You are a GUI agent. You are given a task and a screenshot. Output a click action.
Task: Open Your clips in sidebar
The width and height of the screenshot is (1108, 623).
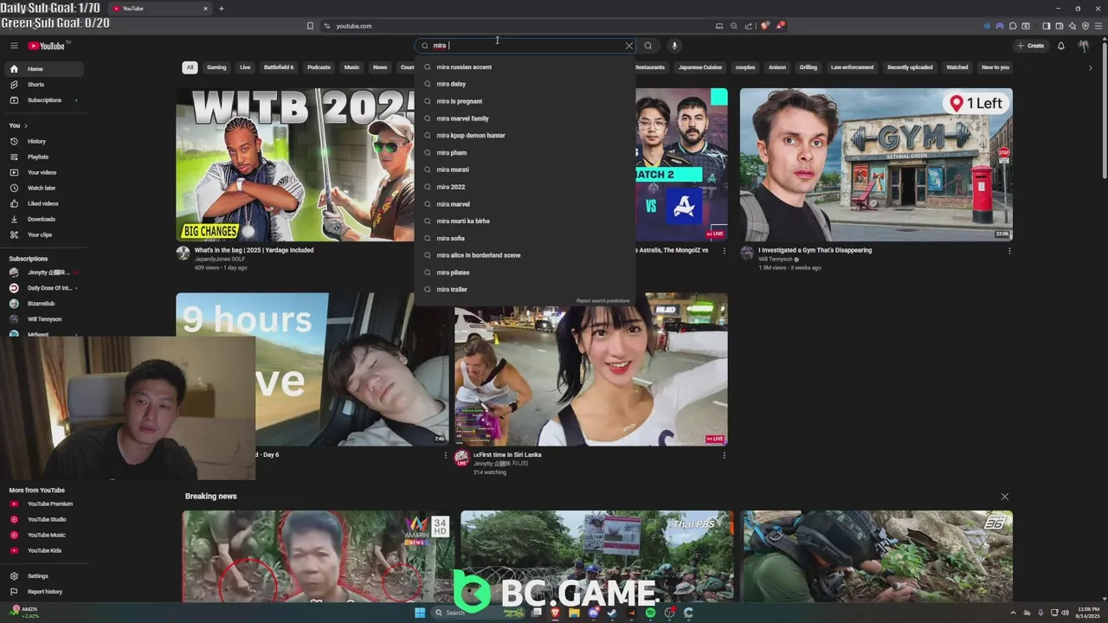coord(45,234)
